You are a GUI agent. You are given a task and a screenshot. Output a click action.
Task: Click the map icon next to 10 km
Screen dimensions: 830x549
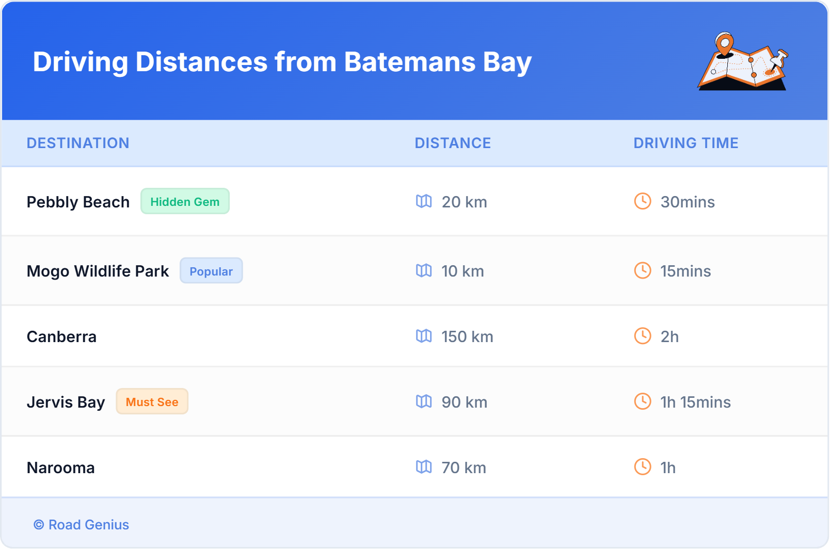424,271
